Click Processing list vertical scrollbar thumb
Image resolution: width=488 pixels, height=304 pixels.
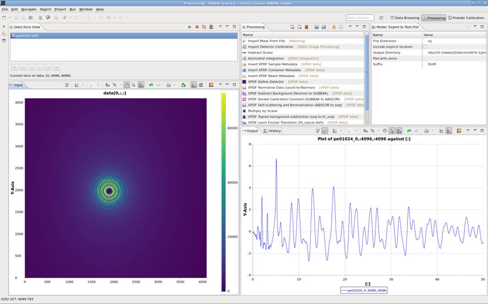pyautogui.click(x=366, y=72)
